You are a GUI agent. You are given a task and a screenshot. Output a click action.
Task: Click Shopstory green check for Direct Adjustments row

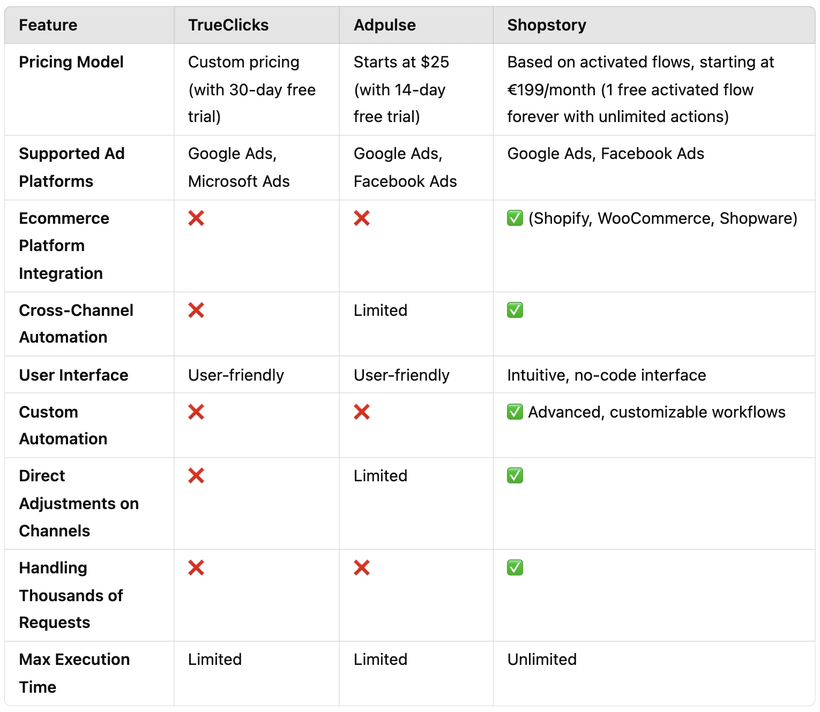[x=515, y=475]
